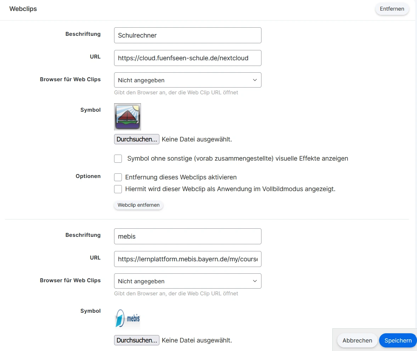Viewport: 417px width, 351px height.
Task: Click the nextcloud URL input field
Action: pos(187,58)
